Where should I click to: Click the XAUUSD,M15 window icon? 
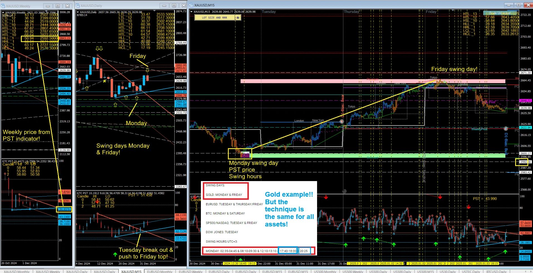click(x=191, y=5)
